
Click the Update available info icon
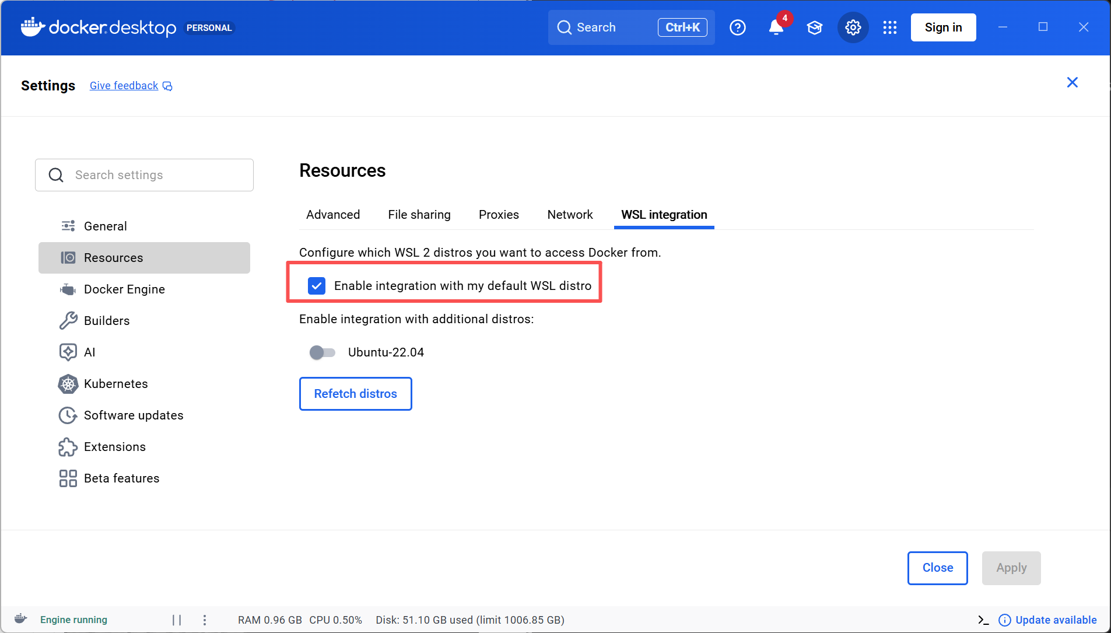click(1005, 620)
